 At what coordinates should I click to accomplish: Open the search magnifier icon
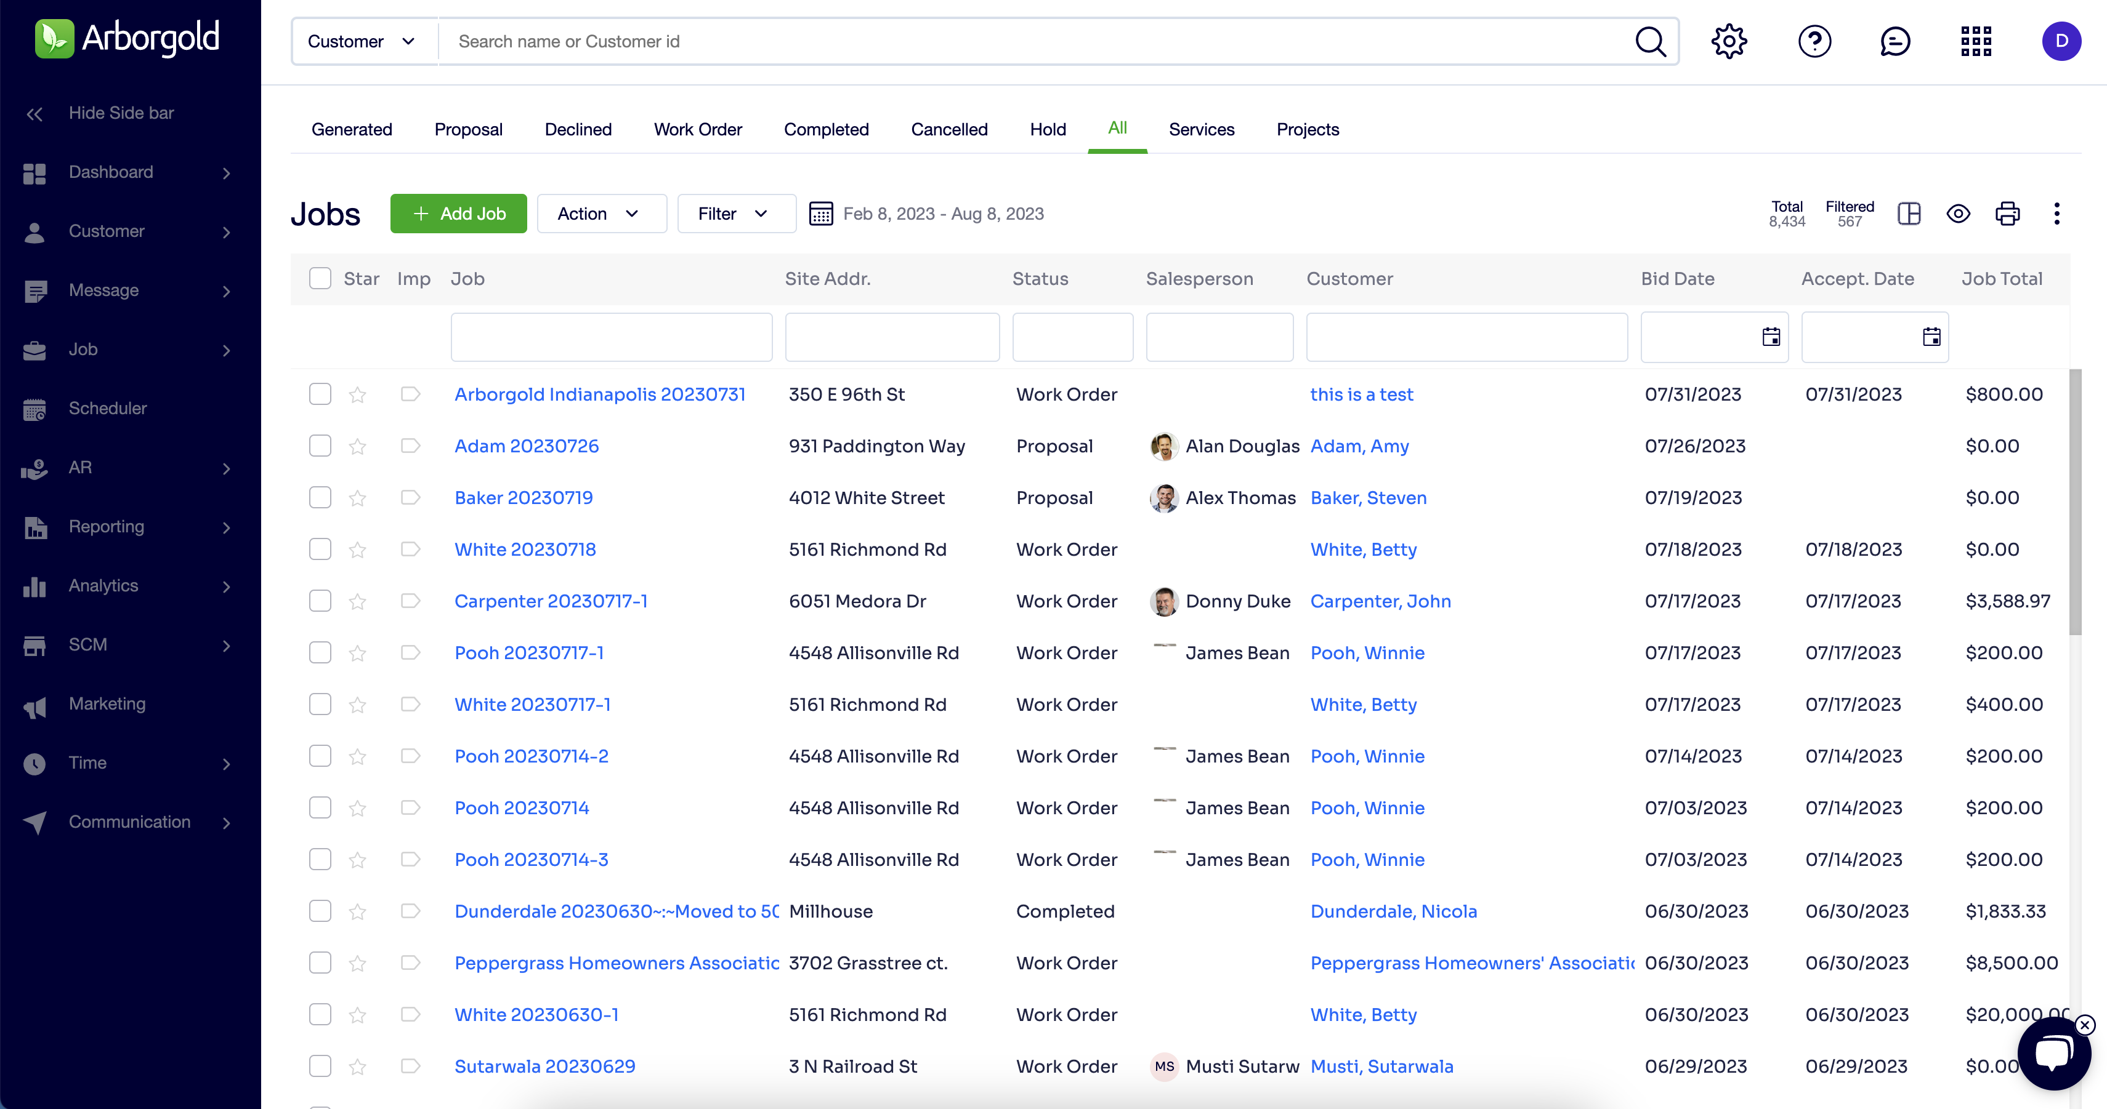pyautogui.click(x=1651, y=41)
